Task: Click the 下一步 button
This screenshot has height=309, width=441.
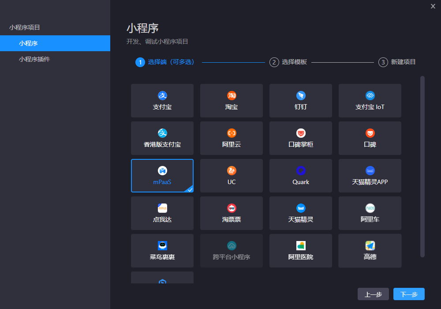Action: [409, 294]
